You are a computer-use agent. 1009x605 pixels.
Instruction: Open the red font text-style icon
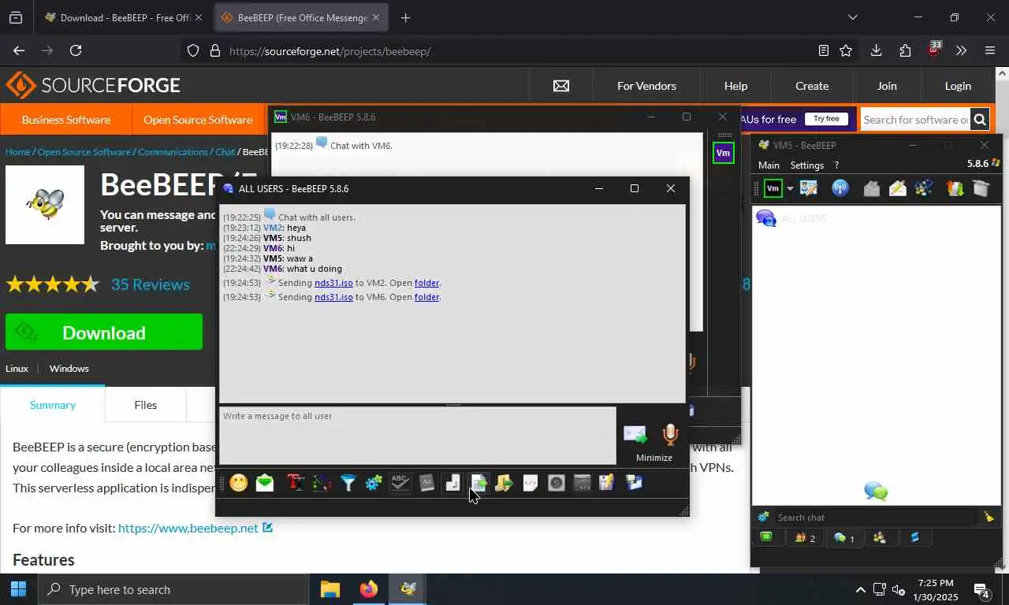coord(296,483)
